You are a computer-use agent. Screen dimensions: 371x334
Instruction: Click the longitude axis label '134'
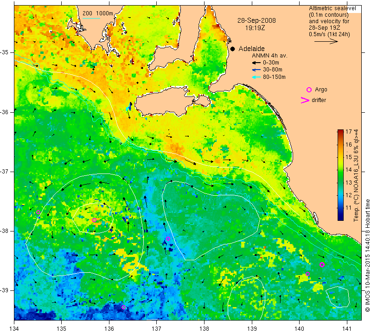[x=14, y=329]
